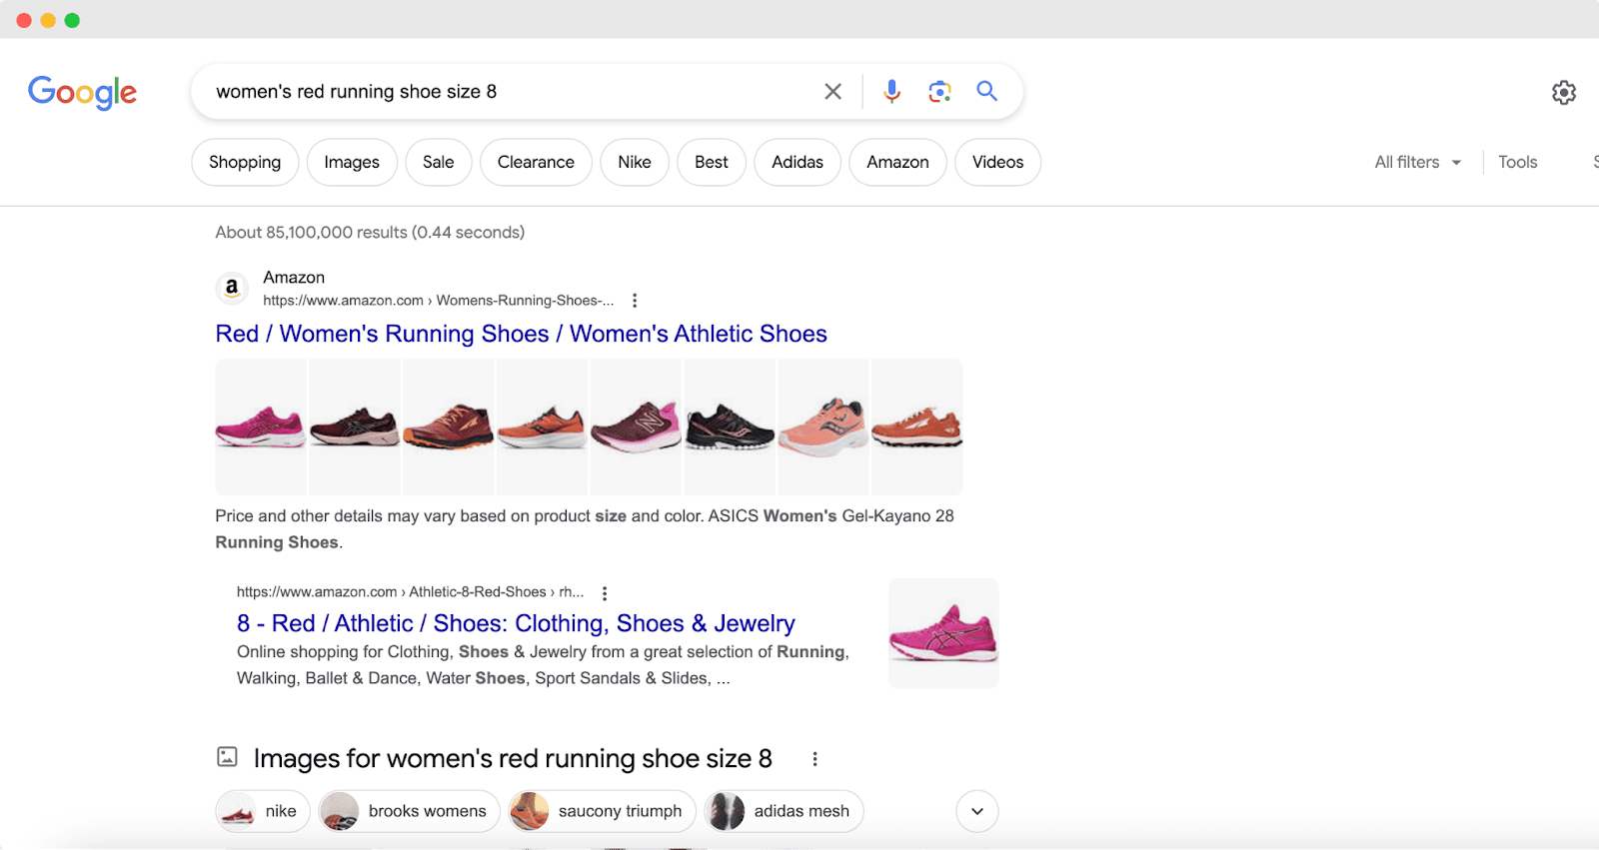Open the burgundy New Balance shoe thumbnail
The image size is (1599, 850).
[x=636, y=427]
